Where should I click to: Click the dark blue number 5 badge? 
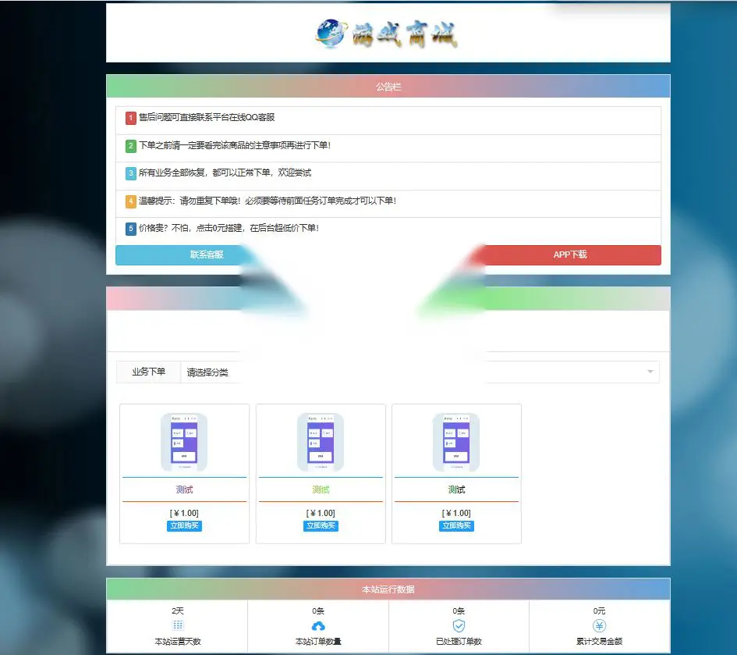(x=131, y=229)
